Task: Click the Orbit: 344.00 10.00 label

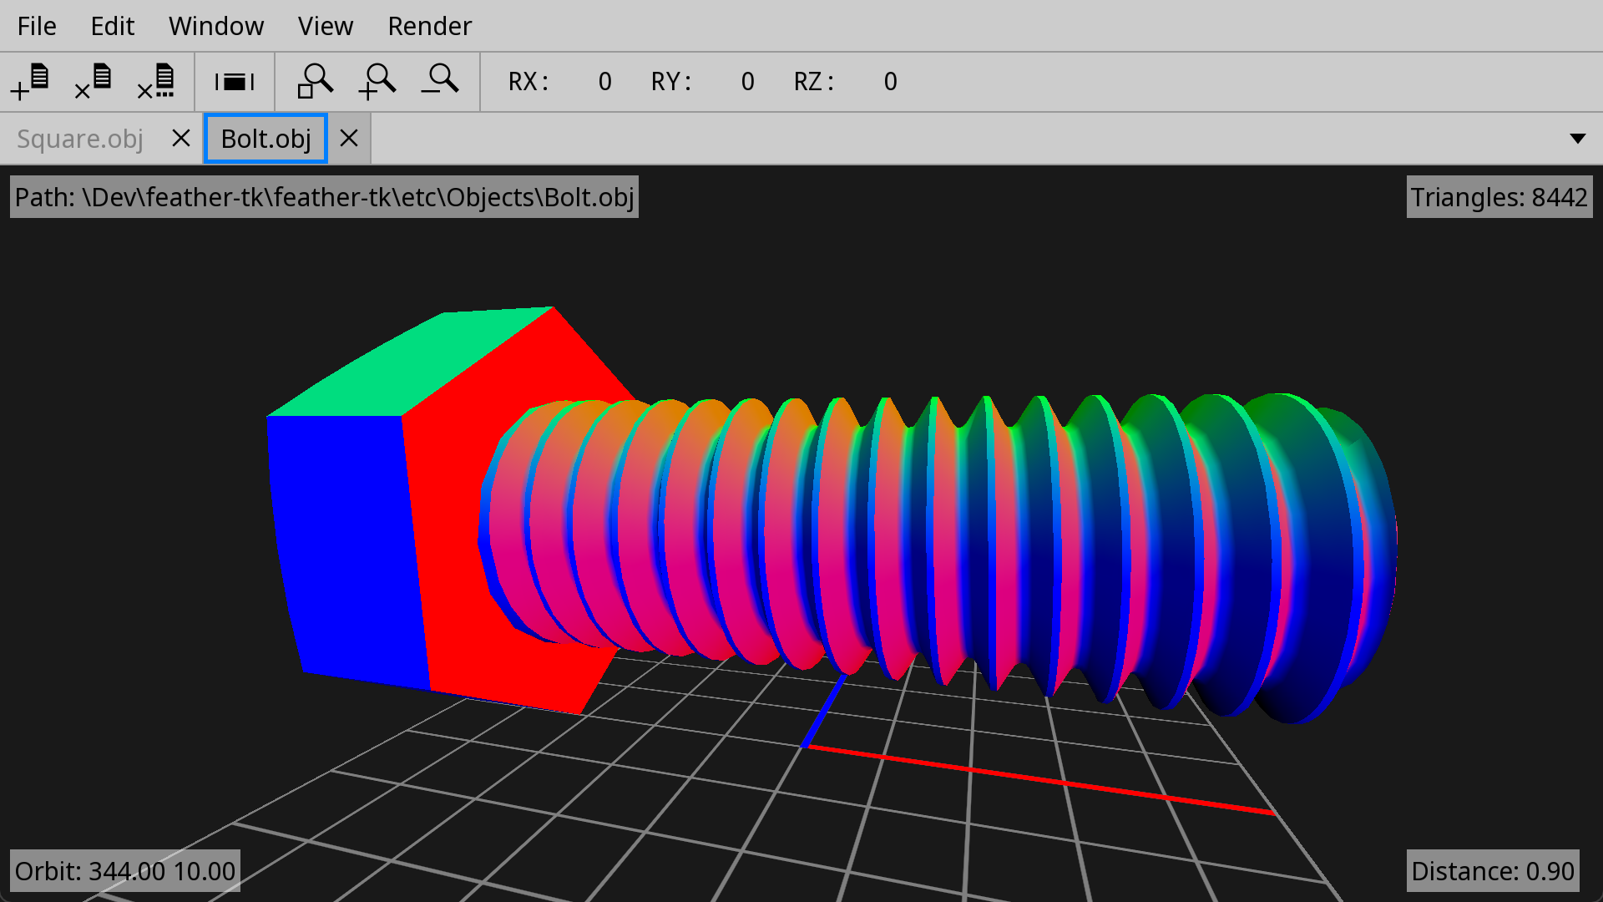Action: point(125,871)
